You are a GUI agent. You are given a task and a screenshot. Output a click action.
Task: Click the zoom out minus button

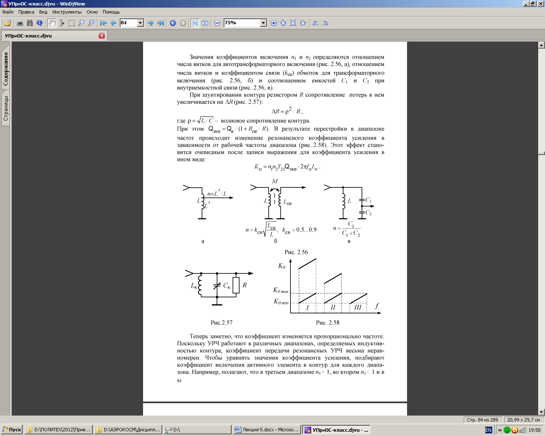coord(217,23)
